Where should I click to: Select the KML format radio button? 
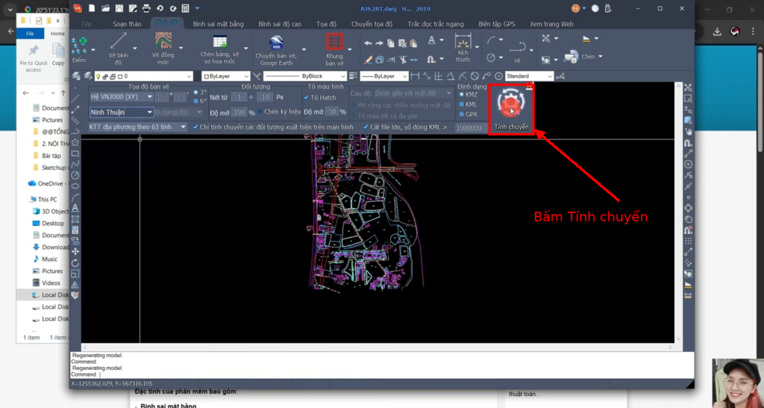[x=461, y=104]
